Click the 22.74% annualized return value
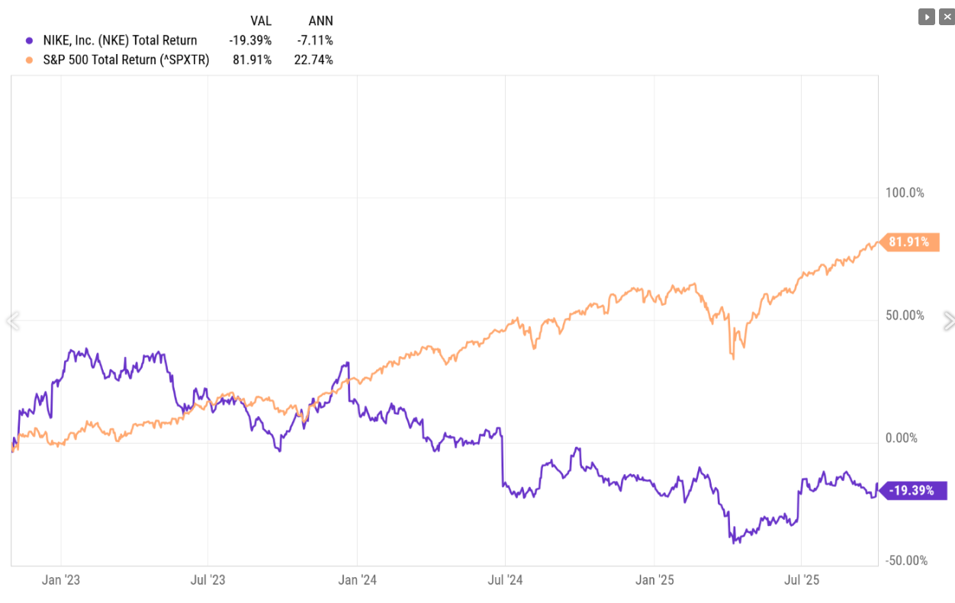Viewport: 955px width, 603px height. tap(315, 59)
